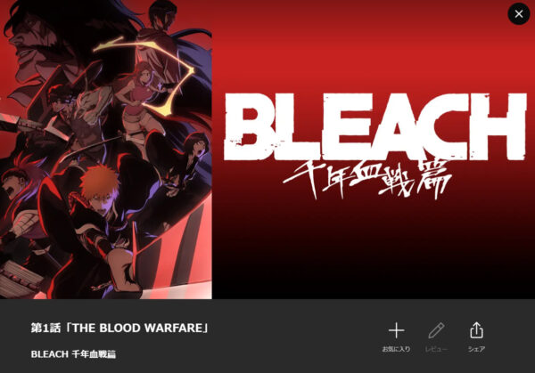Open the BLEACH poster artwork thumbnail
Screen dimensions: 535x373
106,150
